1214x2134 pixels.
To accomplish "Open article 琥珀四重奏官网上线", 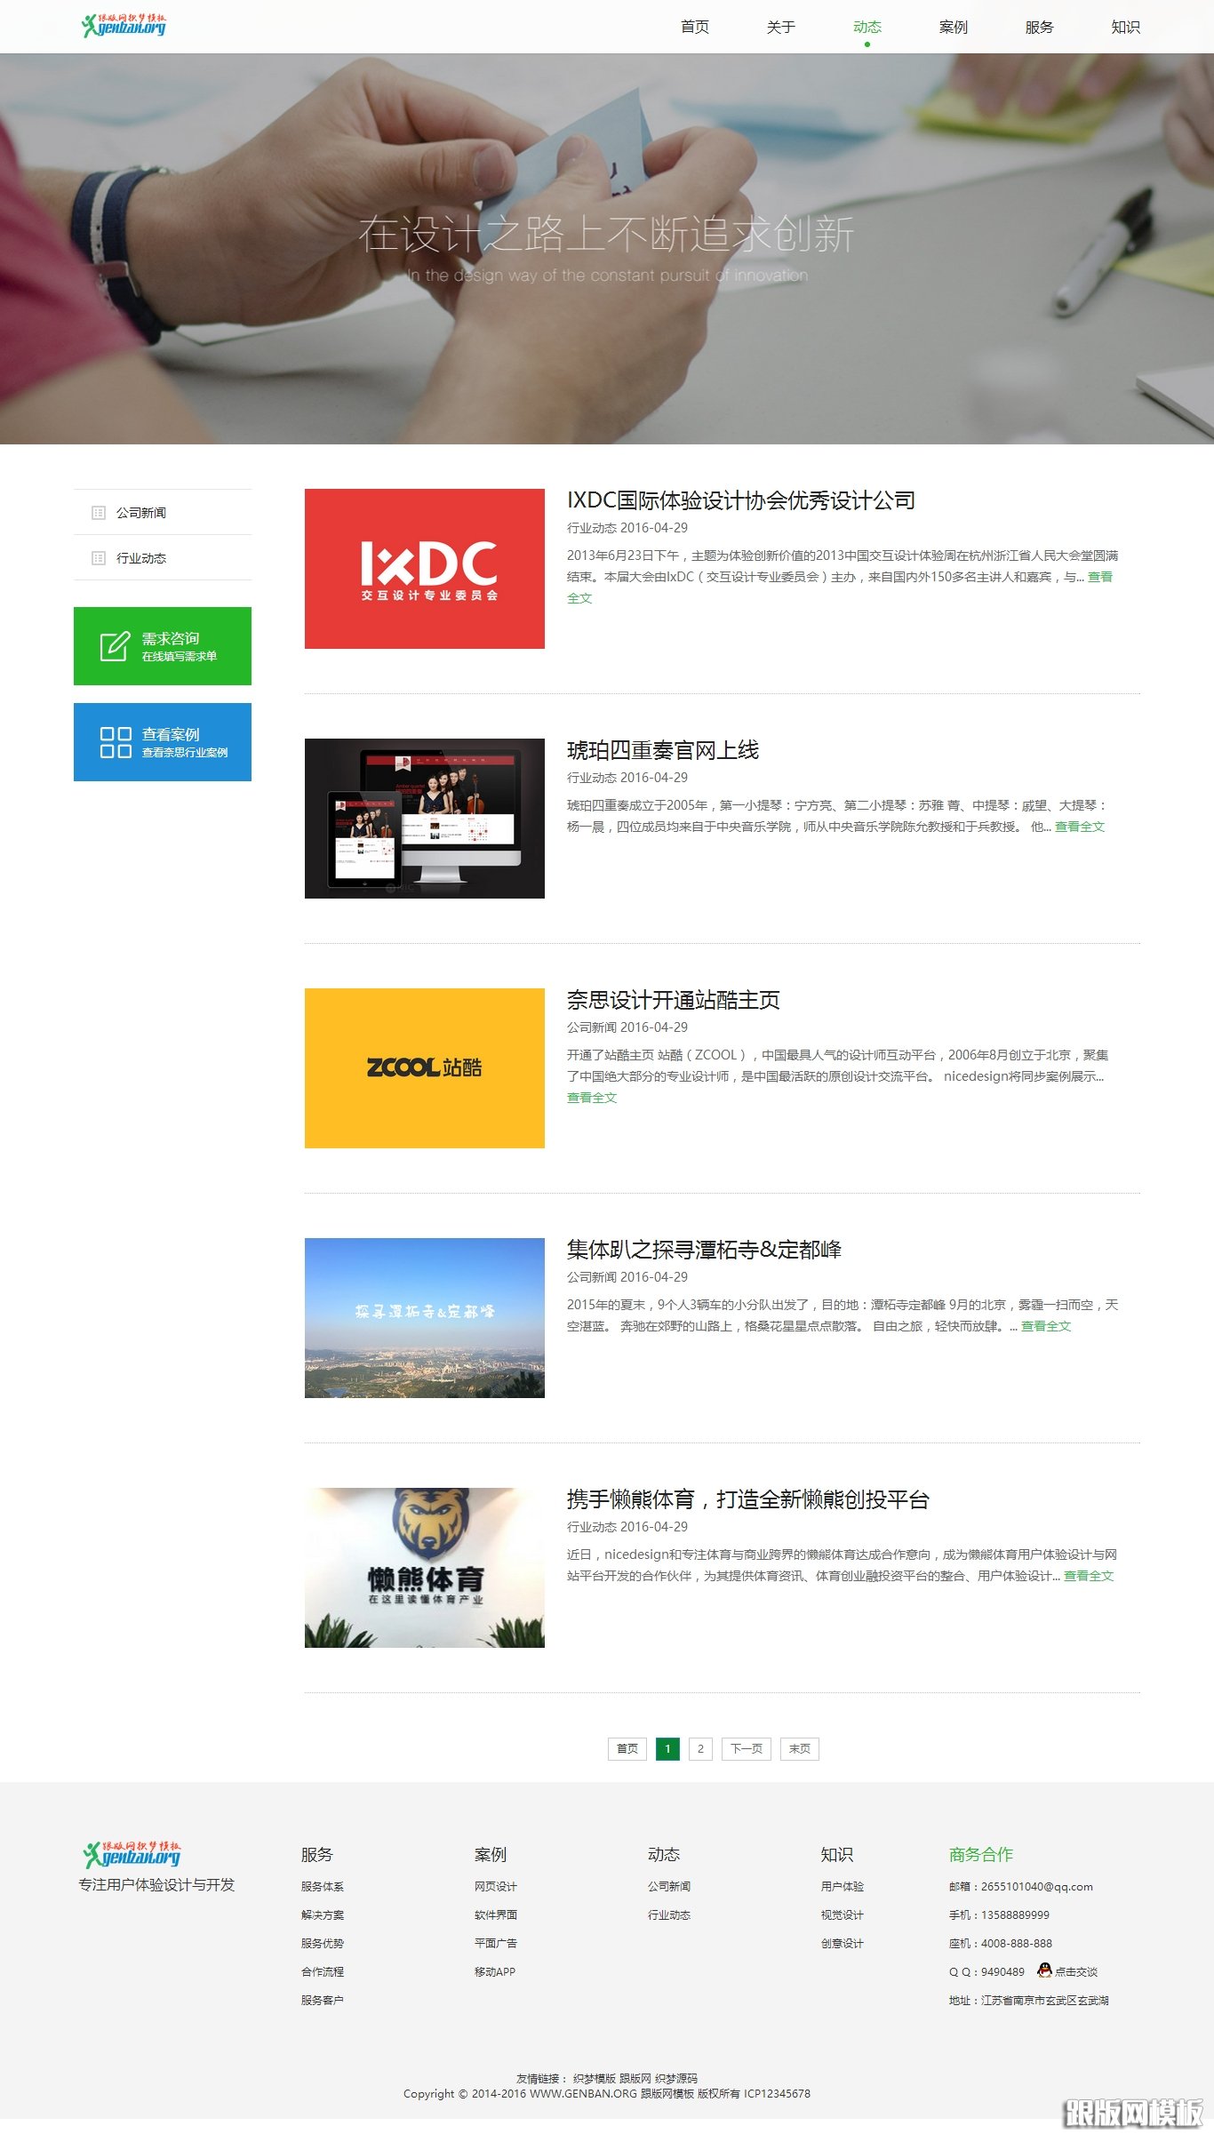I will pos(663,750).
